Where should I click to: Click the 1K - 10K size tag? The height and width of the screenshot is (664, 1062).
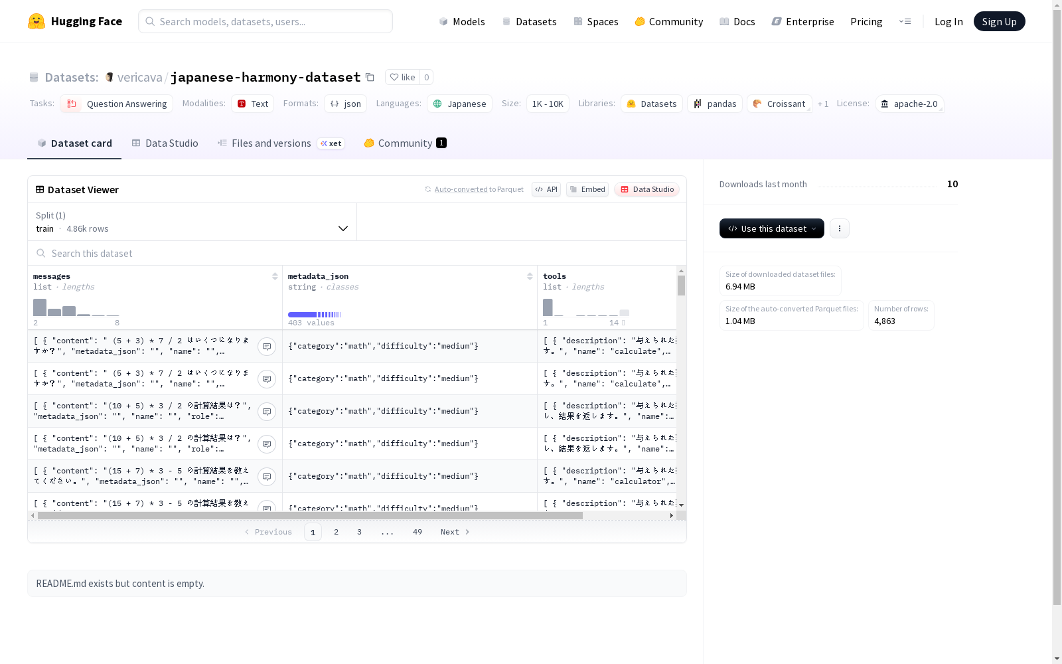tap(548, 104)
